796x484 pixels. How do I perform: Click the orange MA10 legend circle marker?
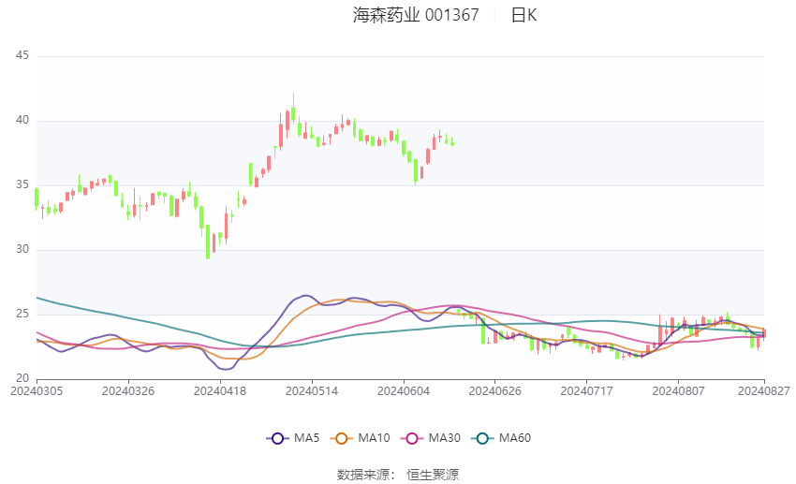[344, 437]
